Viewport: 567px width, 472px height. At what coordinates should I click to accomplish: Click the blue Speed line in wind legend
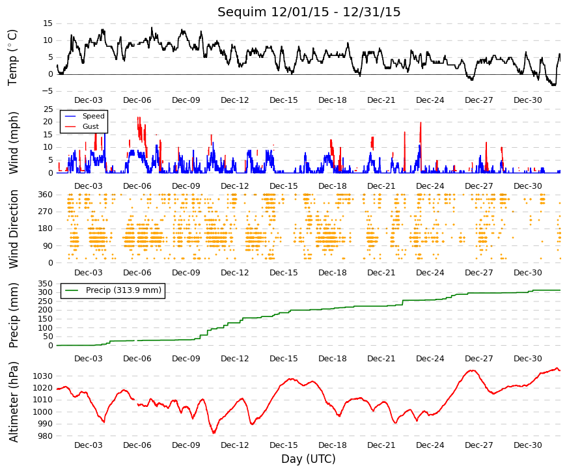tap(70, 116)
